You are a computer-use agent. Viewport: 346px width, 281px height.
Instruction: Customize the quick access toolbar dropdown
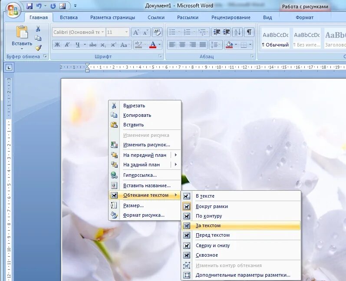(x=75, y=6)
